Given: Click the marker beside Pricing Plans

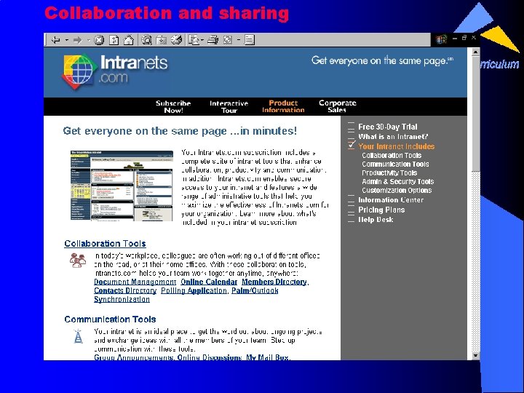Looking at the screenshot, I should (351, 209).
